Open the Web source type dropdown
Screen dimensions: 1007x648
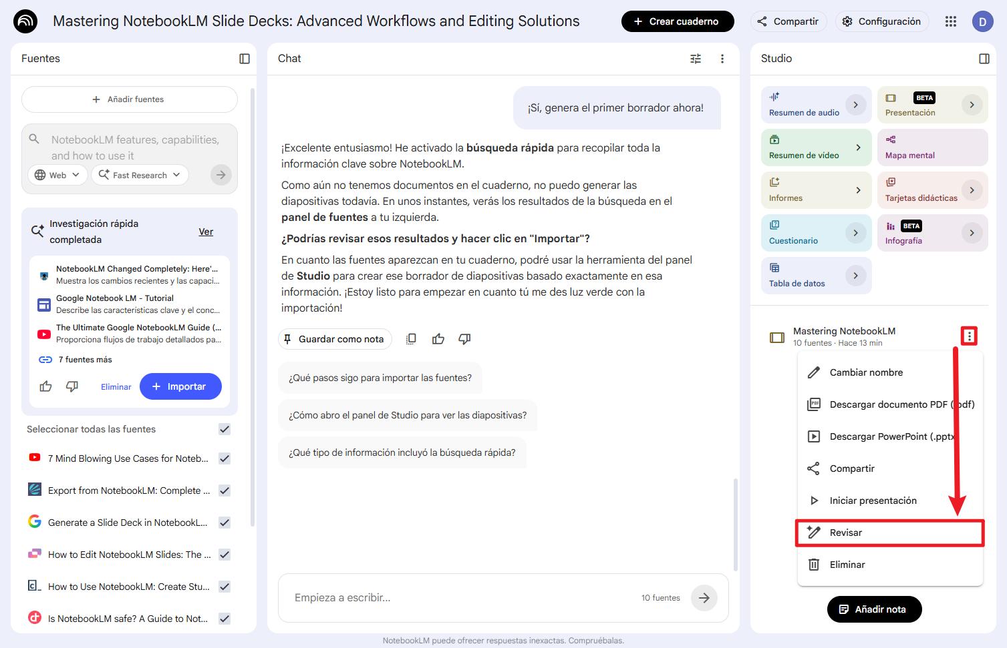click(x=57, y=175)
